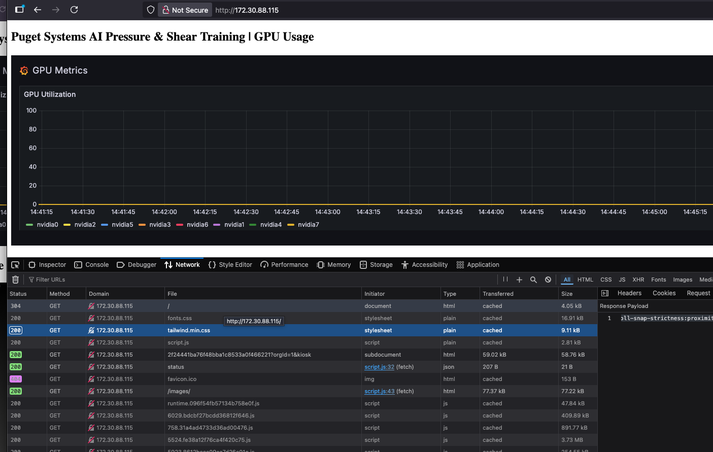The image size is (713, 452).
Task: Switch to the Console panel
Action: pyautogui.click(x=95, y=264)
